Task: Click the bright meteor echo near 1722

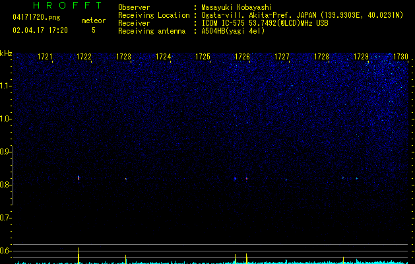Action: click(79, 178)
